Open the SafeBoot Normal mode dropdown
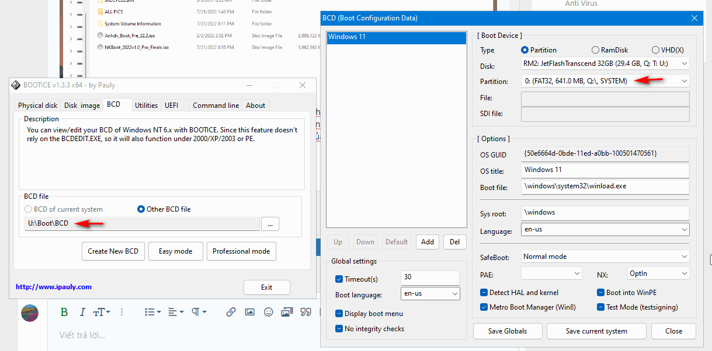712x351 pixels. pyautogui.click(x=605, y=257)
